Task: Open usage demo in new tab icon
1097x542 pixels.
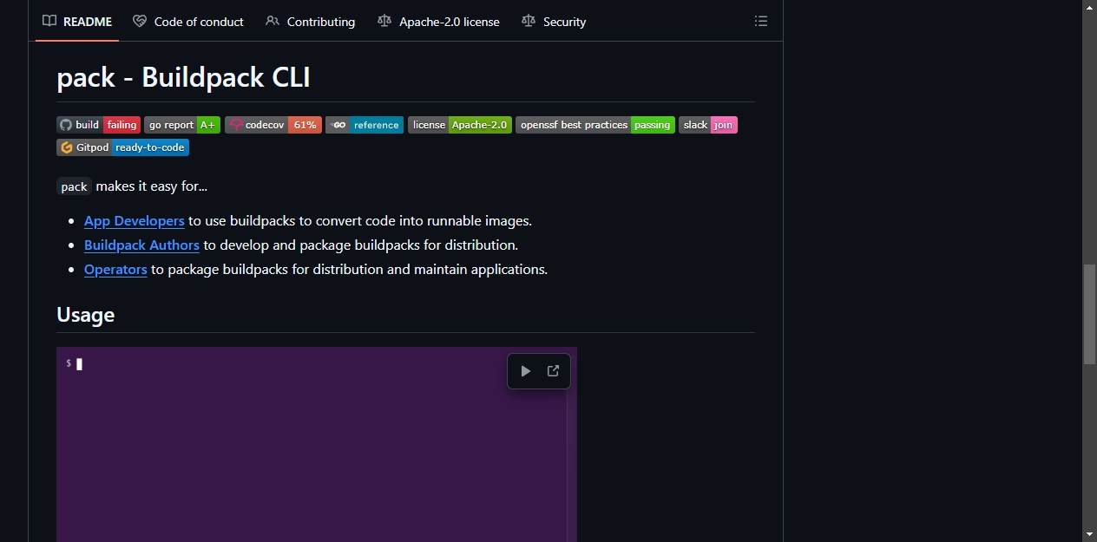Action: 553,371
